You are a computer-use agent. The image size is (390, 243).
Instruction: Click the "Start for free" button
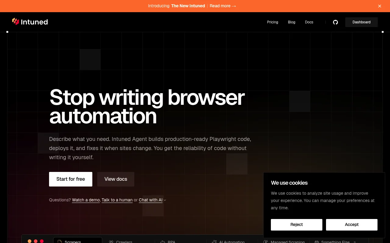click(x=71, y=179)
